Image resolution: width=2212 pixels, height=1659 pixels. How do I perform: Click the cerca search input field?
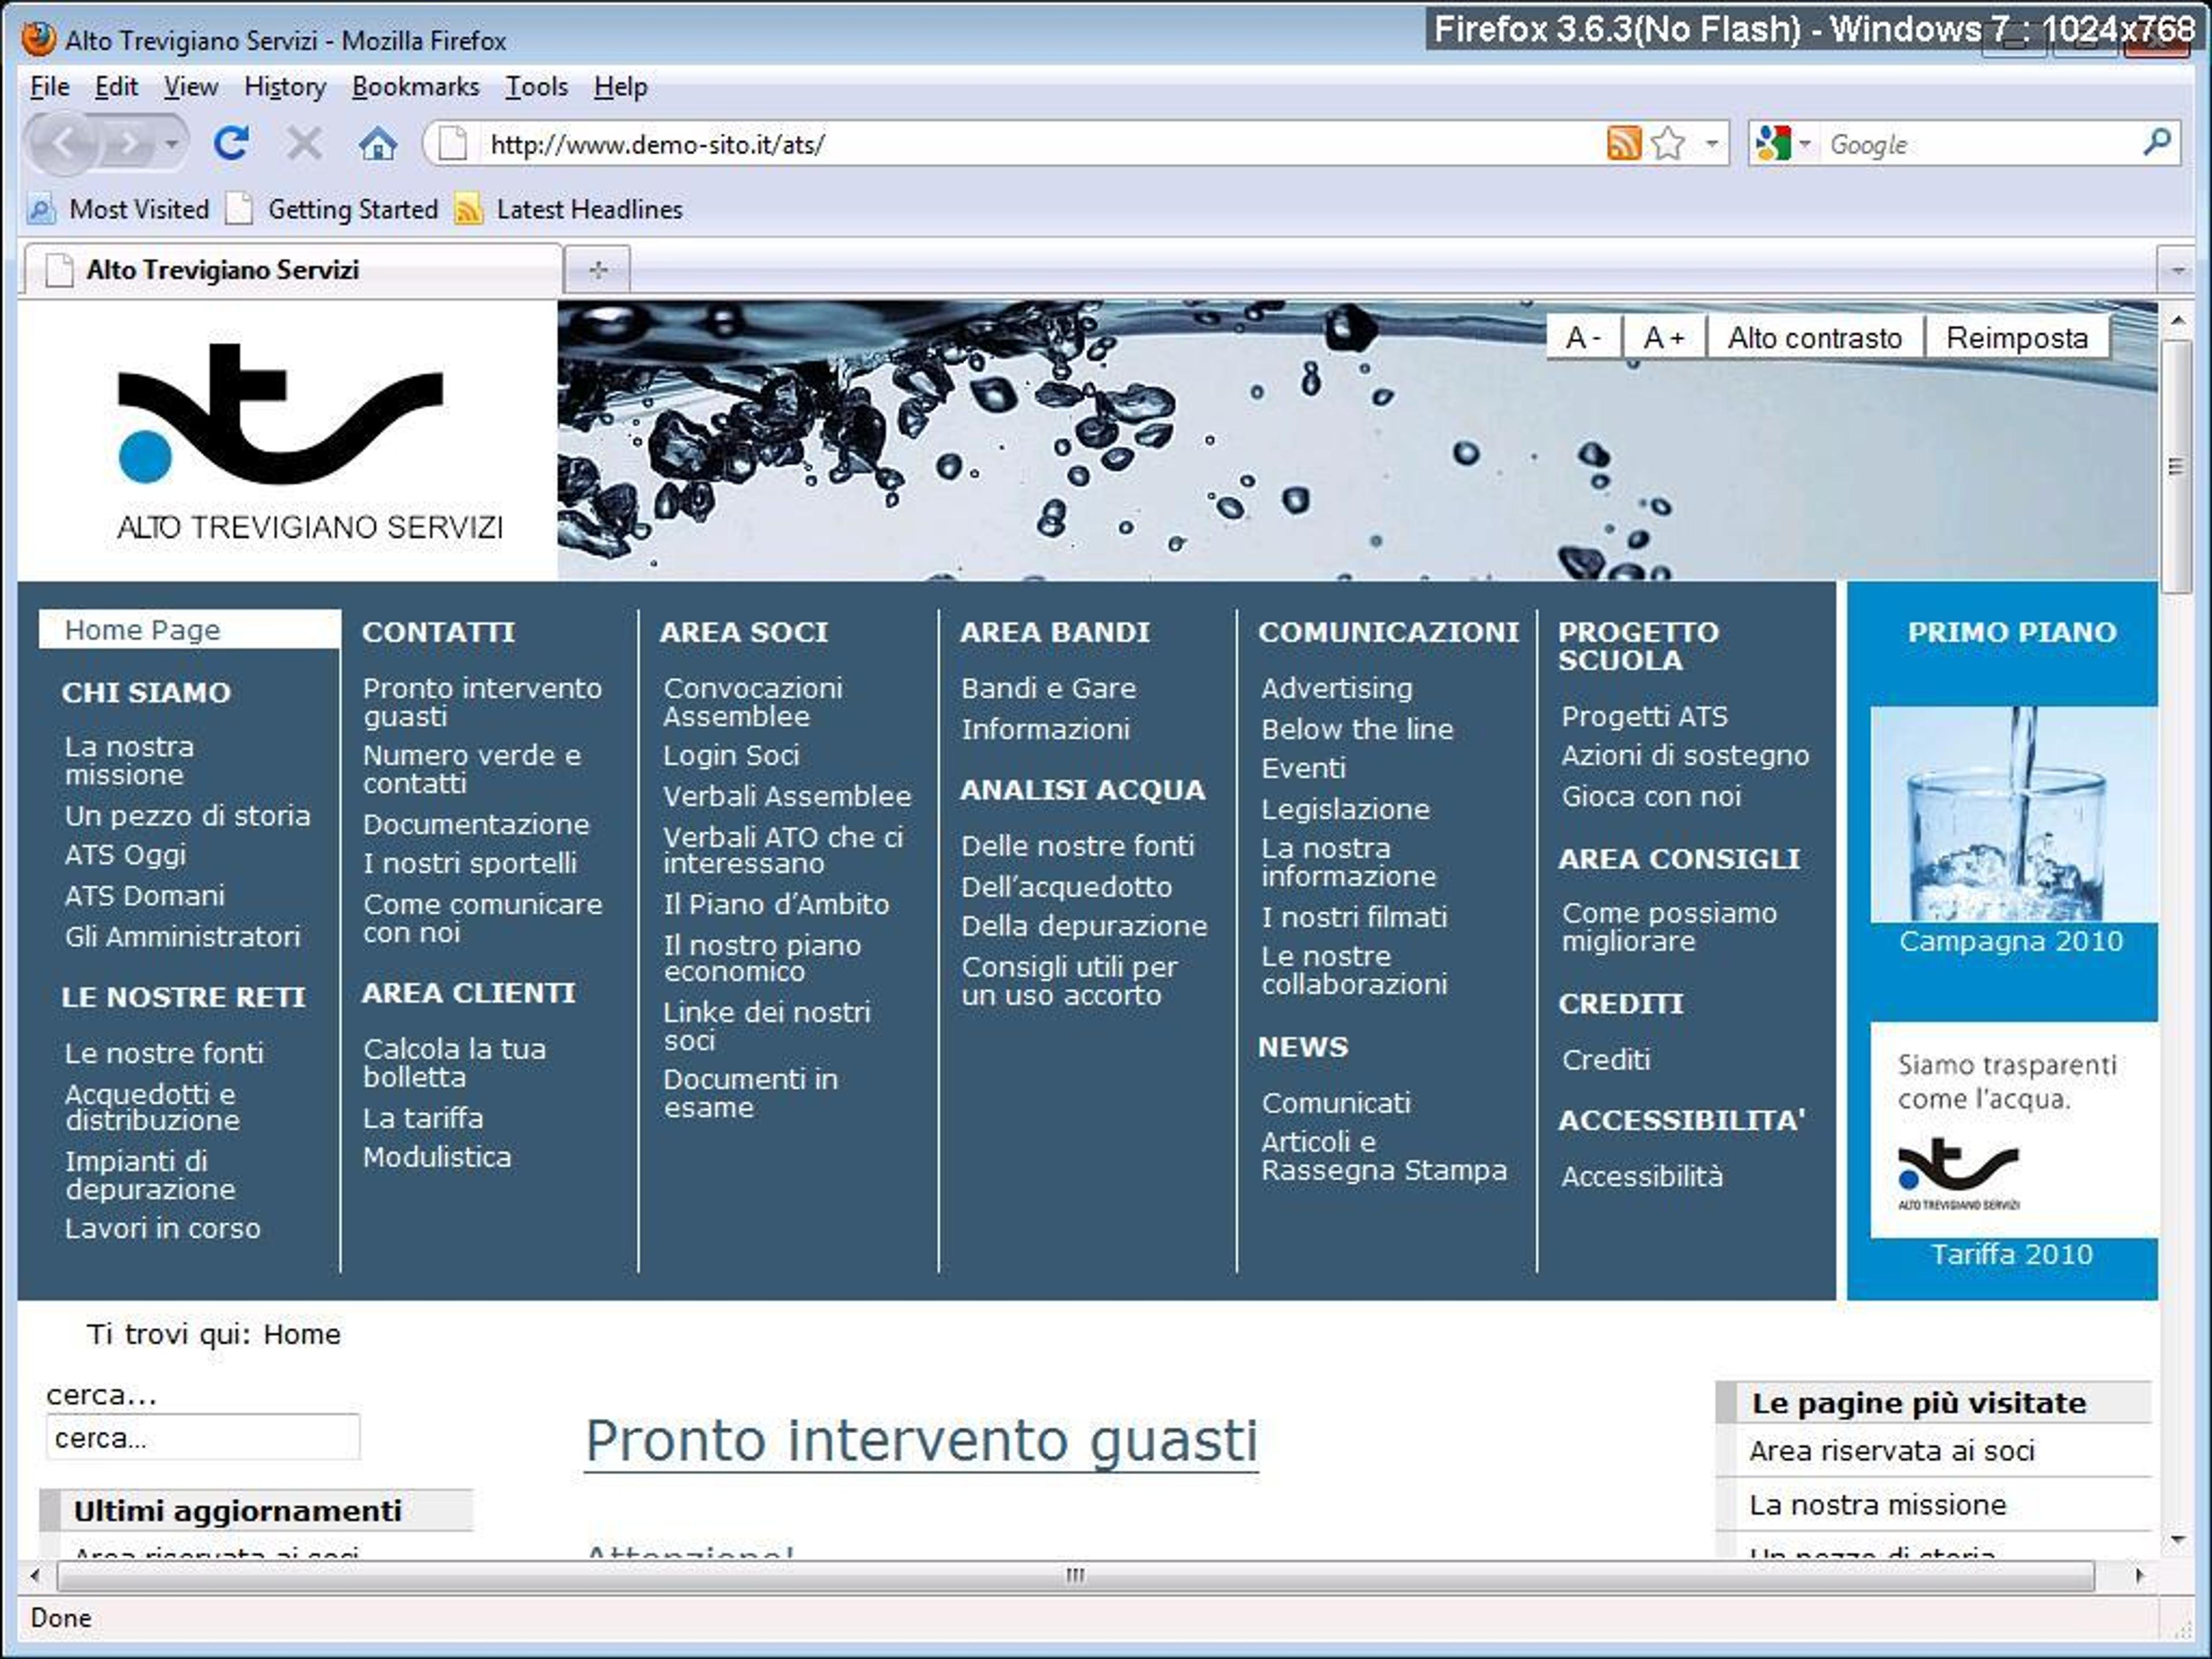(x=203, y=1438)
